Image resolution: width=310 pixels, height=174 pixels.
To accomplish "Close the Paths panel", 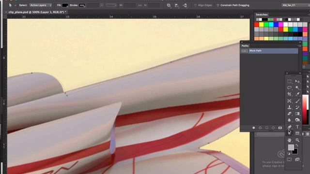I will tap(242, 42).
